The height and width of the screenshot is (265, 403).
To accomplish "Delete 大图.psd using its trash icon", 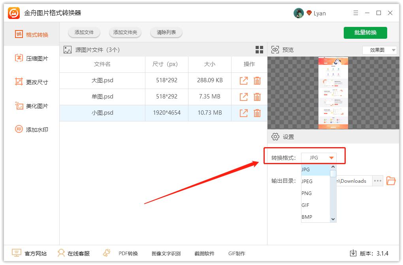I will tap(257, 80).
